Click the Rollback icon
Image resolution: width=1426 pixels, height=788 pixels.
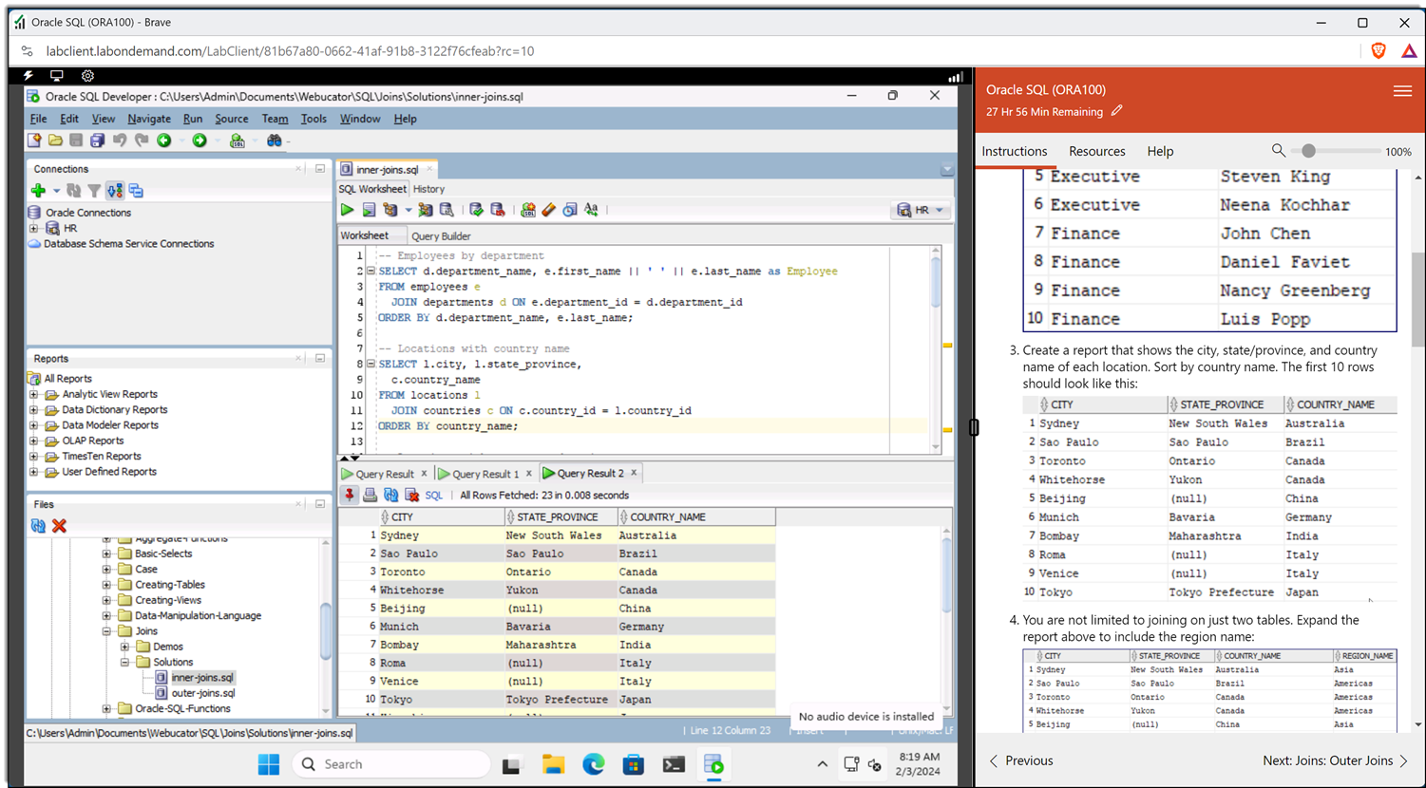497,210
